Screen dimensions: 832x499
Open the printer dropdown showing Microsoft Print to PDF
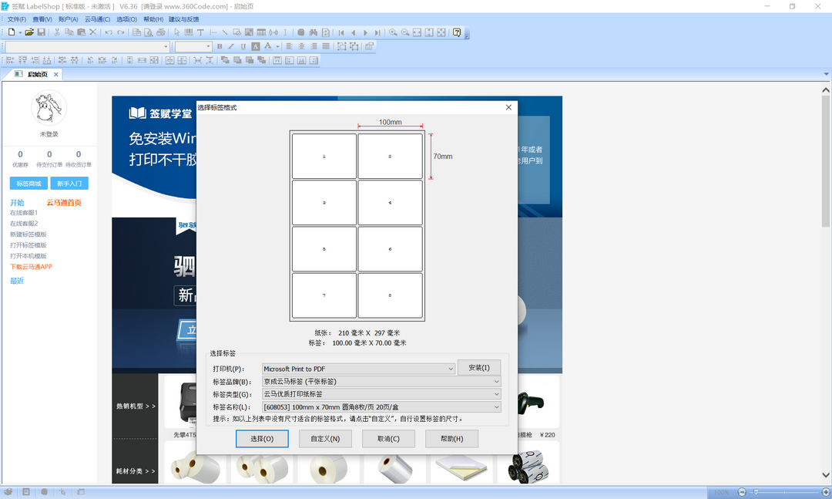click(x=359, y=369)
